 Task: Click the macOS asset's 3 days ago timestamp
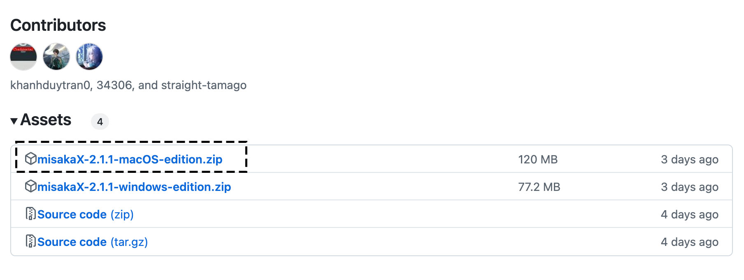coord(690,159)
